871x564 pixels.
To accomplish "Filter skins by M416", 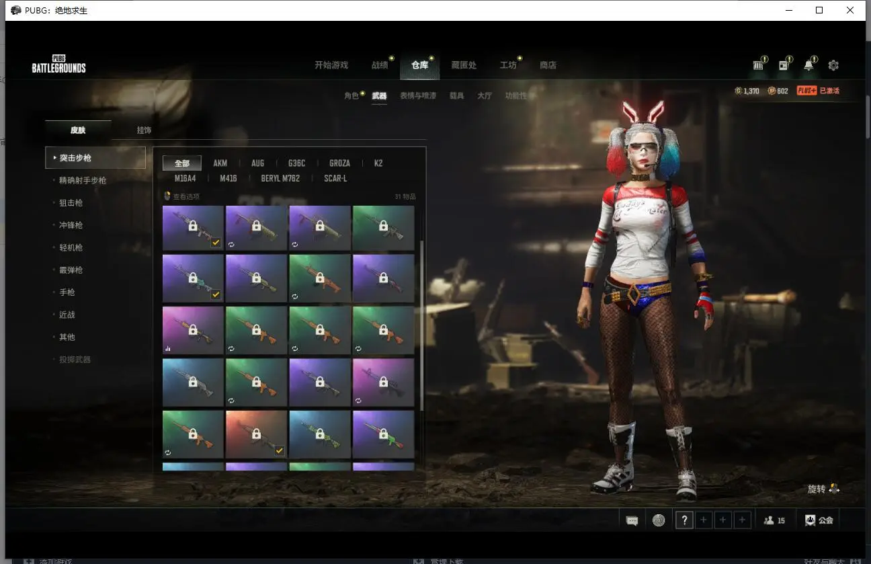I will pyautogui.click(x=229, y=178).
